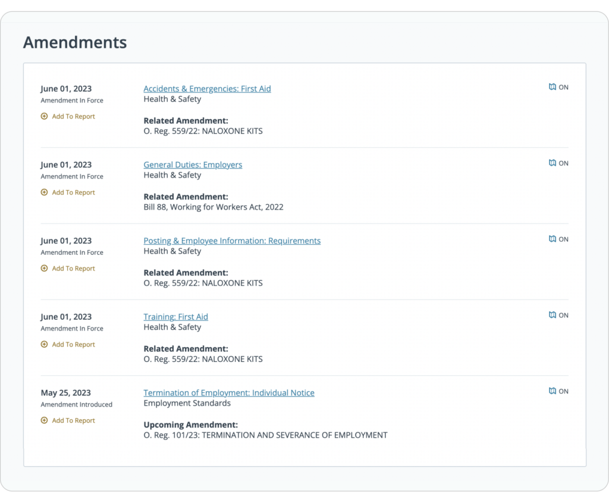609x502 pixels.
Task: Follow the Training: First Aid link
Action: pyautogui.click(x=175, y=316)
